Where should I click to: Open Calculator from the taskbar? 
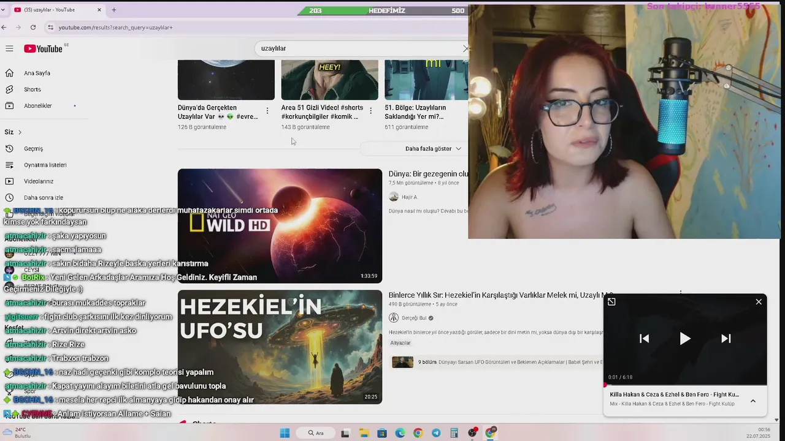[454, 433]
